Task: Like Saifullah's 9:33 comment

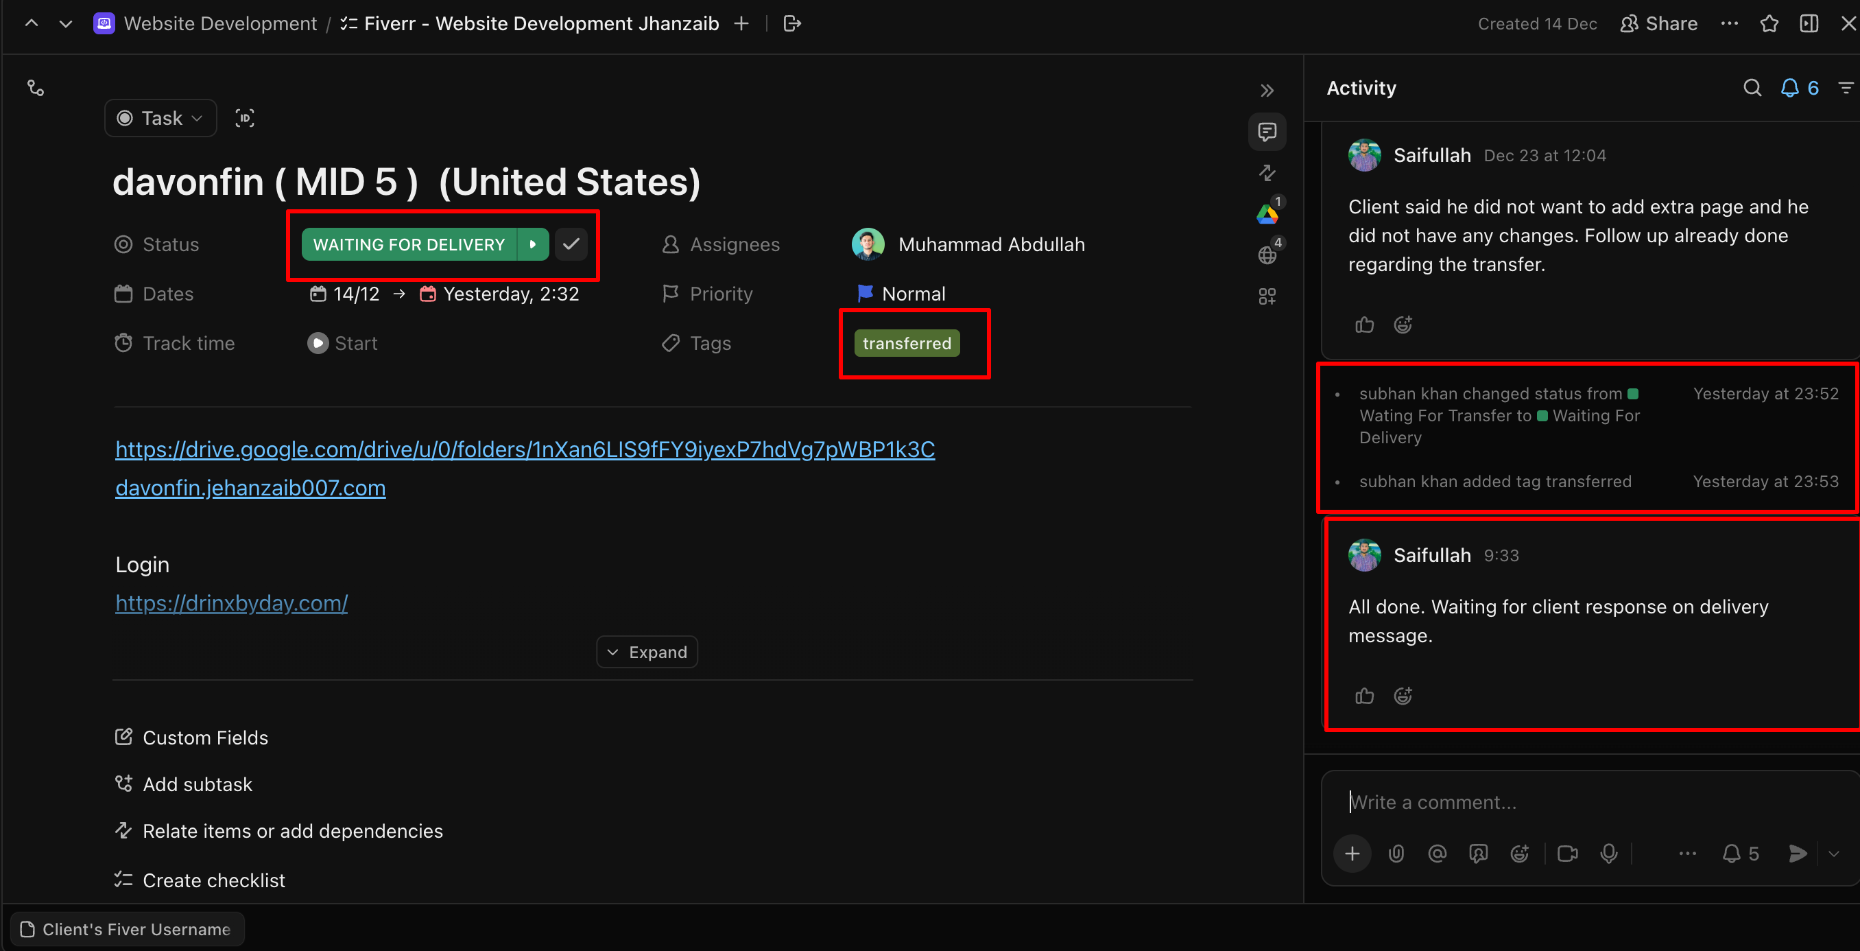Action: tap(1364, 695)
